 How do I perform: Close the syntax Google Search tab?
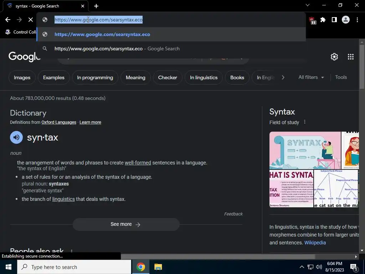pyautogui.click(x=83, y=6)
